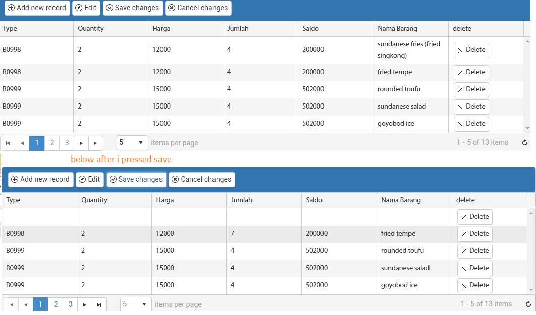This screenshot has height=315, width=536.
Task: Delete the sundanese salad row in top grid
Action: click(x=471, y=107)
